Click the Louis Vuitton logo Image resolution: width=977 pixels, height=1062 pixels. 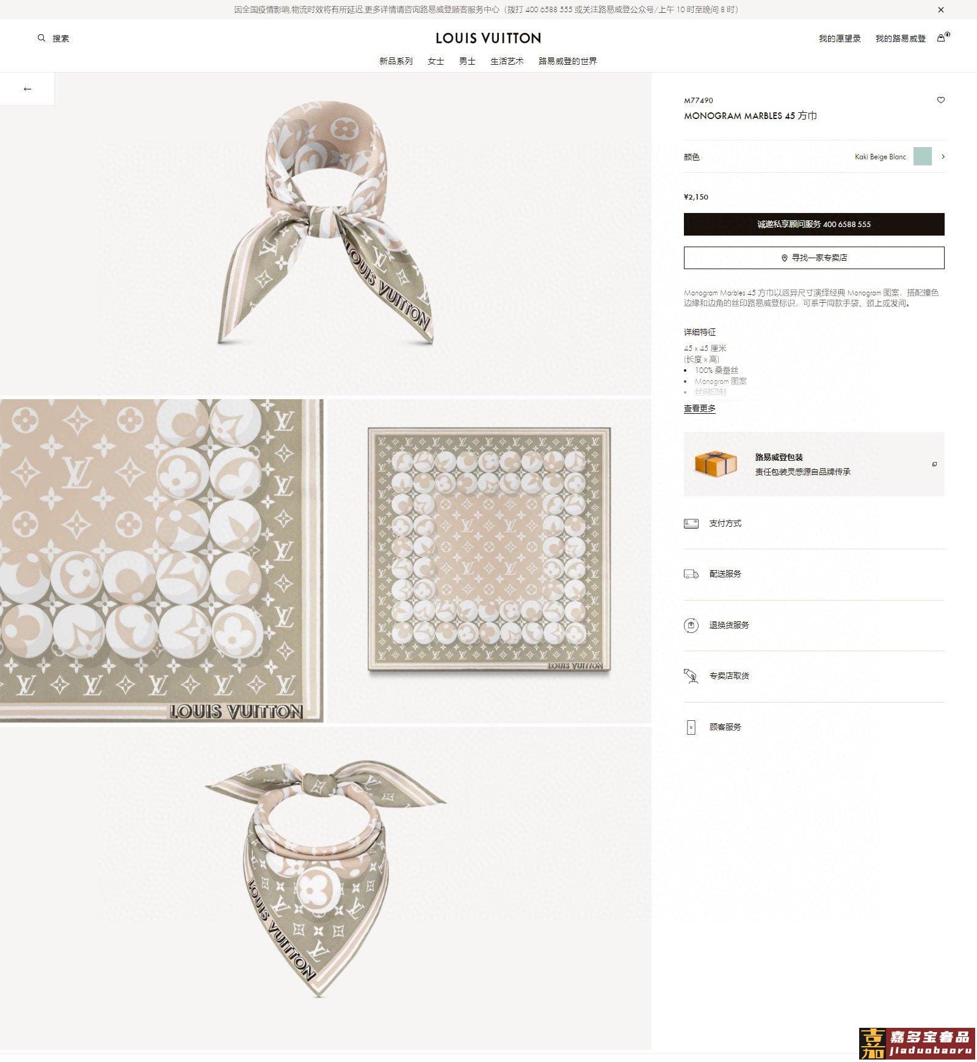(x=488, y=38)
